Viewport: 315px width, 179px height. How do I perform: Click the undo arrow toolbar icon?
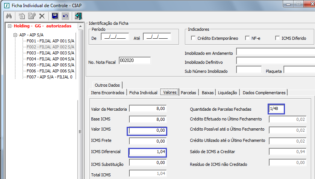(x=65, y=16)
